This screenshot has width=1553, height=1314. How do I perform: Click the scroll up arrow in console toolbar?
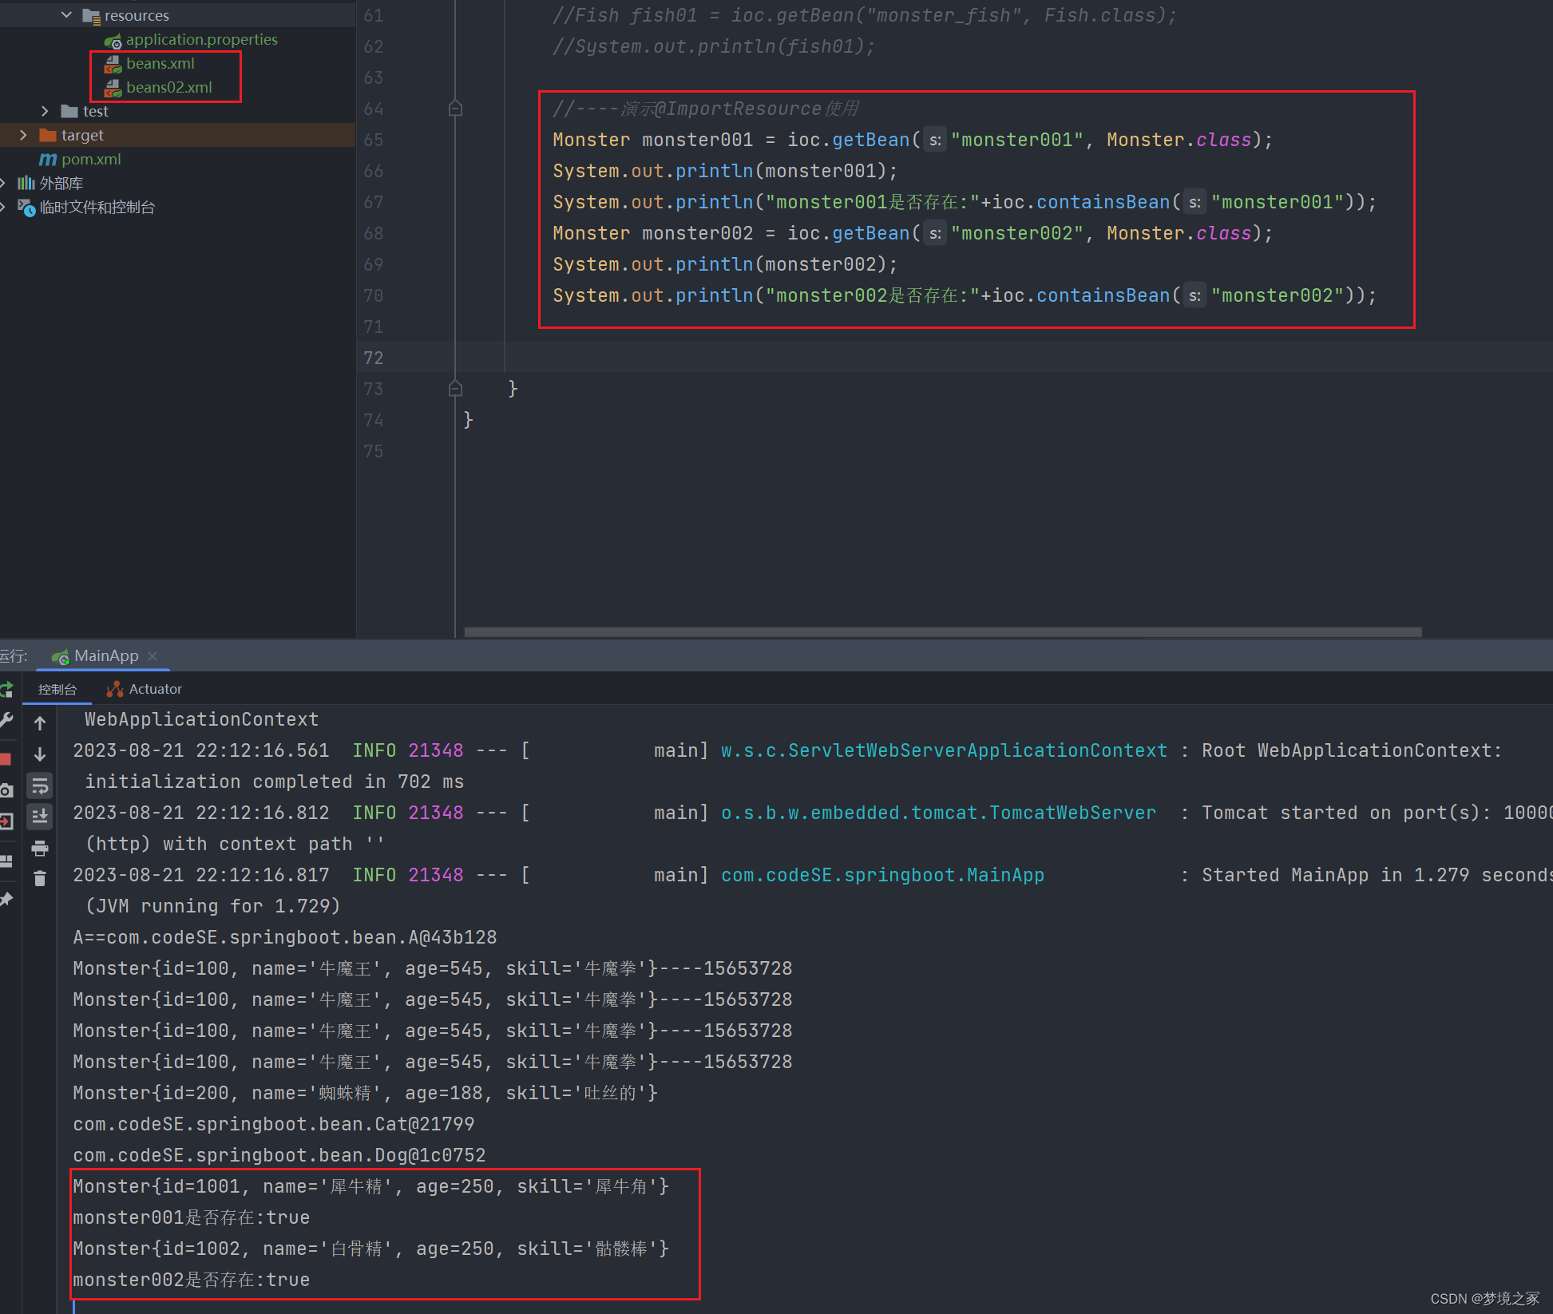click(x=40, y=723)
